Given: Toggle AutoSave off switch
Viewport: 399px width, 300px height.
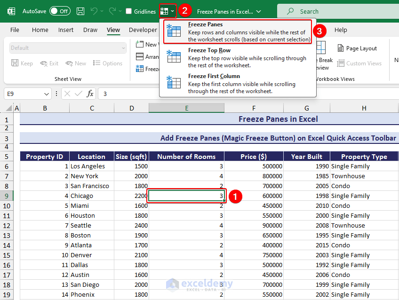Looking at the screenshot, I should 60,11.
